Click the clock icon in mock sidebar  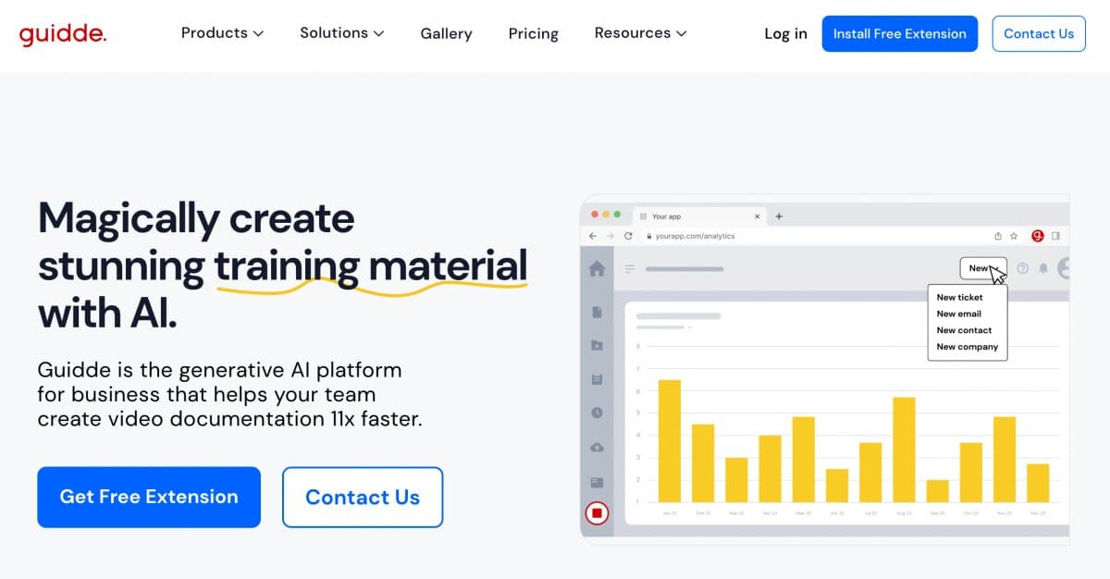click(597, 413)
